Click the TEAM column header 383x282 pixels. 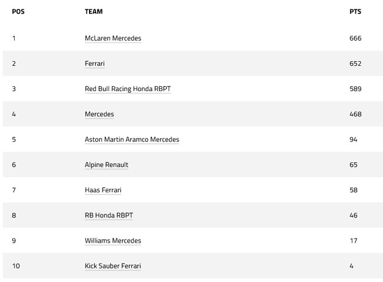(94, 12)
